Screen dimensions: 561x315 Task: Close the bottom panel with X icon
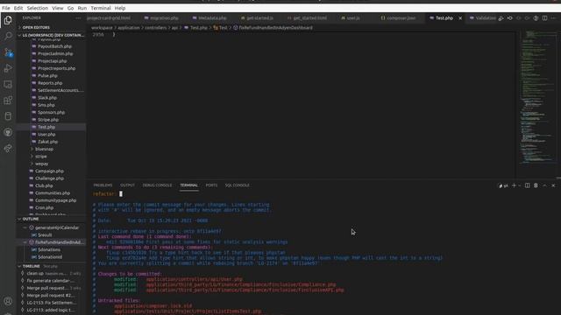[553, 185]
